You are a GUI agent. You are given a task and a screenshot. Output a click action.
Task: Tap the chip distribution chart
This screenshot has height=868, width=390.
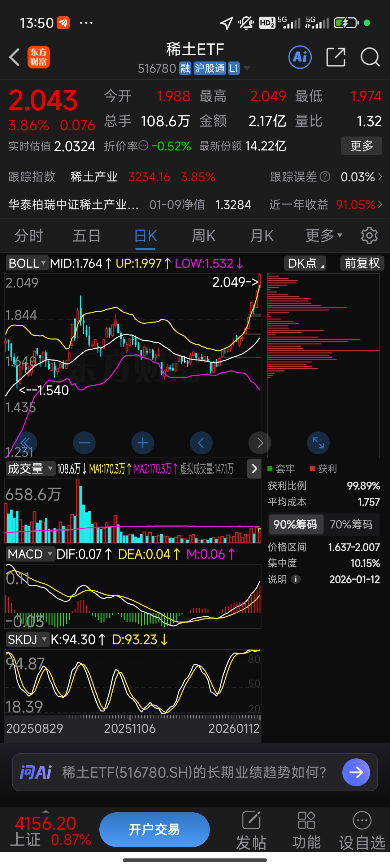323,365
